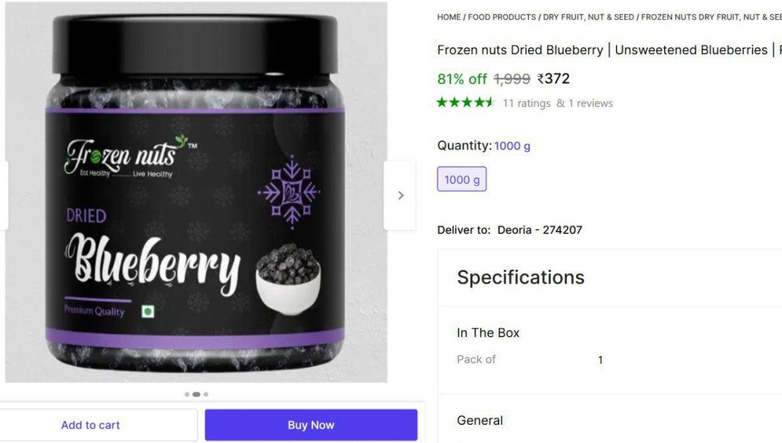This screenshot has width=782, height=443.
Task: Expand the General specifications group
Action: tap(480, 420)
